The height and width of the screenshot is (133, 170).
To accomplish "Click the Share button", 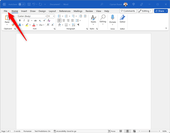I will pos(160,11).
